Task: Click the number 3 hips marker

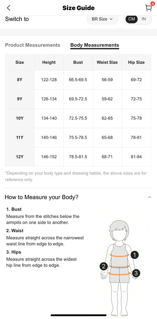Action: [136, 273]
